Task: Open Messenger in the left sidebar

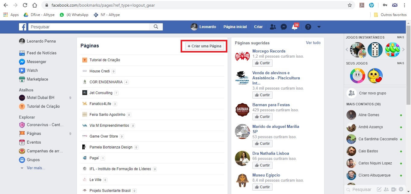Action: (x=33, y=62)
